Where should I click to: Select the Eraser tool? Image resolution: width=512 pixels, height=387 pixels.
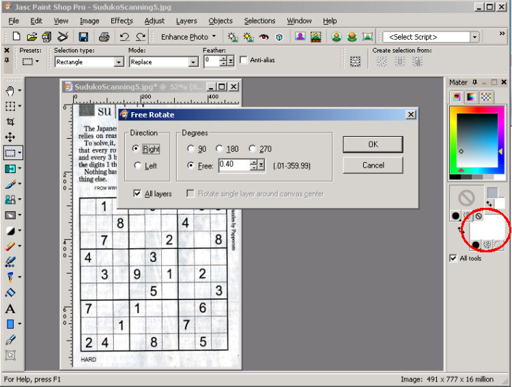pos(10,246)
